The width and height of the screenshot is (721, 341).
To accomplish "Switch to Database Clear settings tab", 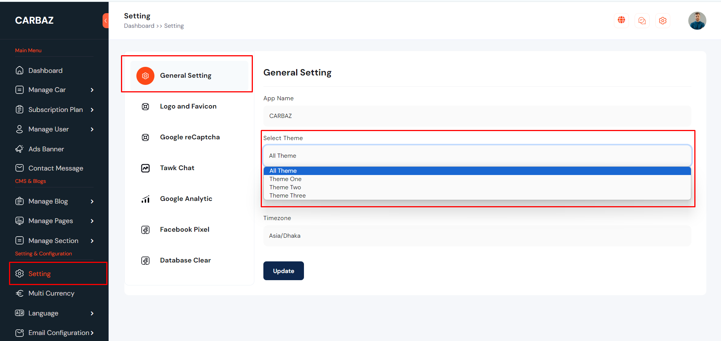I will [x=185, y=261].
